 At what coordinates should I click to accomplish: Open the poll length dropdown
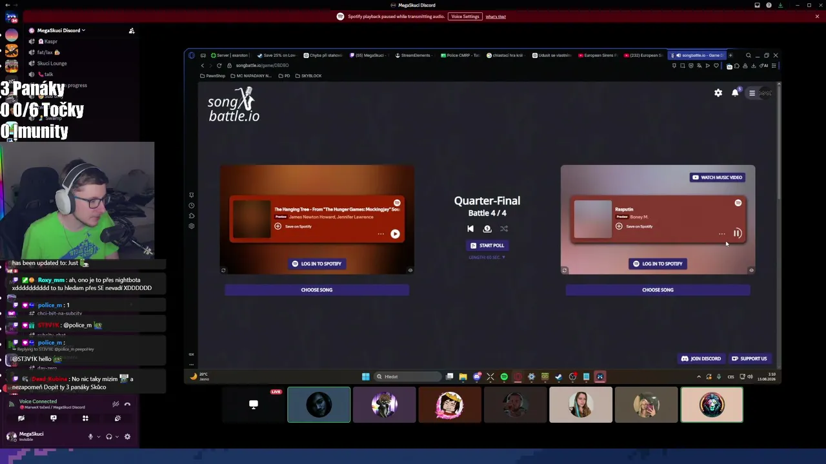pos(487,257)
